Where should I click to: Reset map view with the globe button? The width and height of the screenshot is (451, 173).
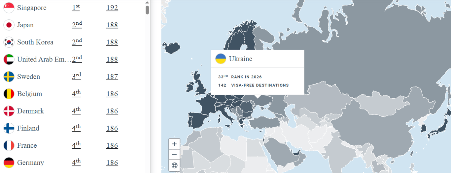pyautogui.click(x=174, y=165)
